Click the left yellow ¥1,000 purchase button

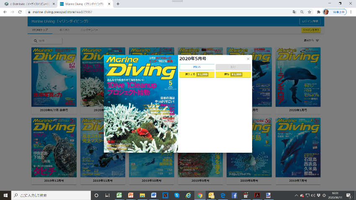pyautogui.click(x=196, y=74)
